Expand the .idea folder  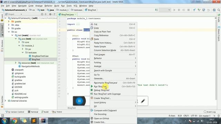(x=9, y=25)
